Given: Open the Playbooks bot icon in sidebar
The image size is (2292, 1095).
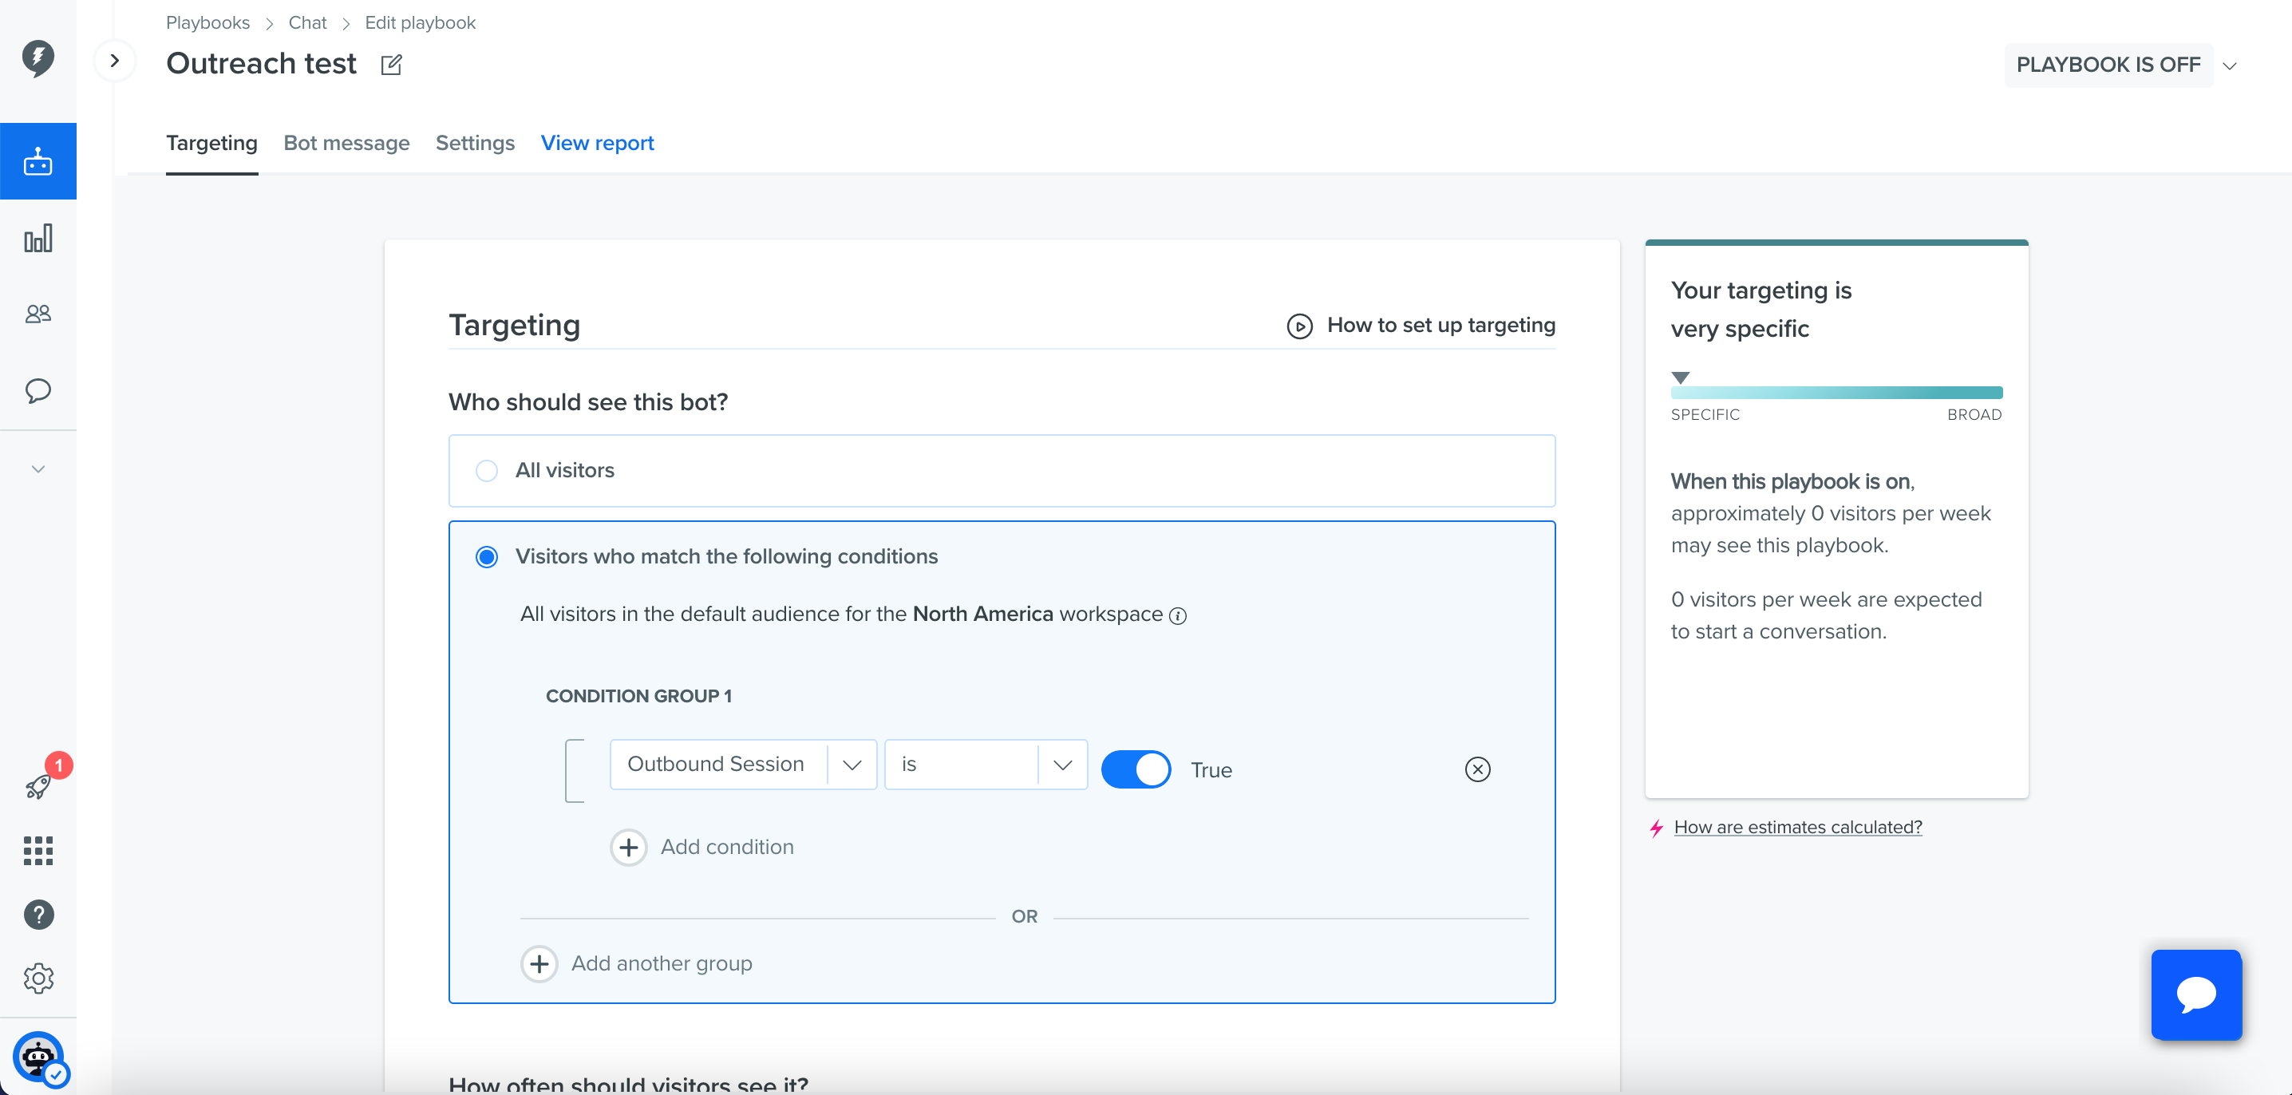Looking at the screenshot, I should tap(38, 161).
